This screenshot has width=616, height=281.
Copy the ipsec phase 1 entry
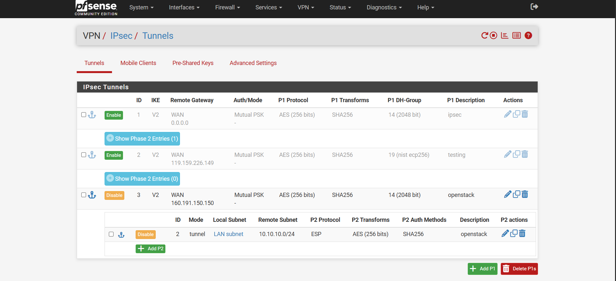(x=516, y=114)
